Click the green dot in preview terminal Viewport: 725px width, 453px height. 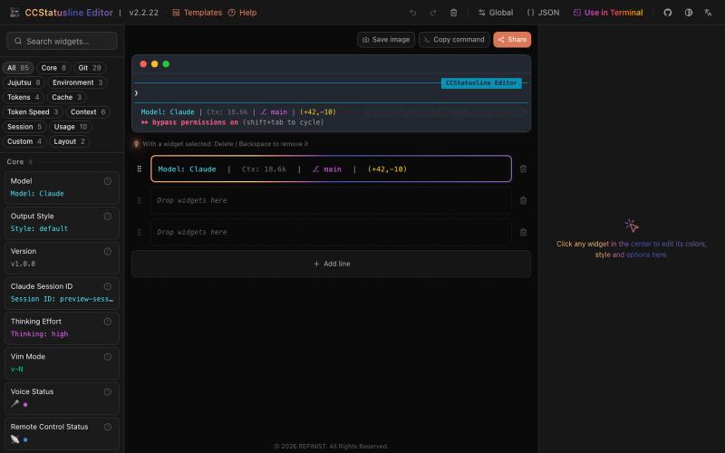[166, 64]
